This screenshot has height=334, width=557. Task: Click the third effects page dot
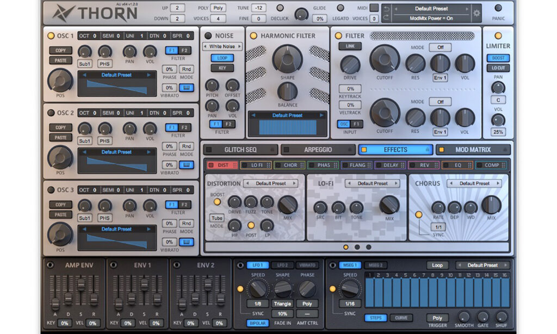pos(369,247)
